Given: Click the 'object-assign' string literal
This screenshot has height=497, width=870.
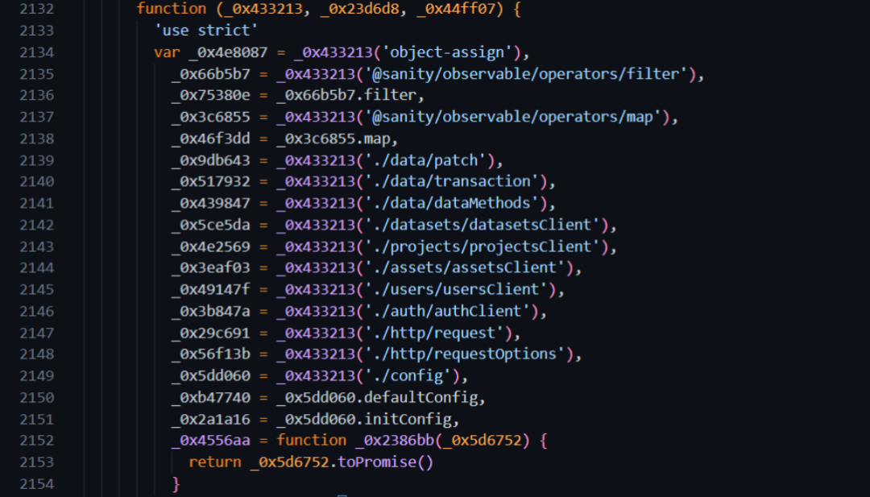Looking at the screenshot, I should [x=449, y=52].
